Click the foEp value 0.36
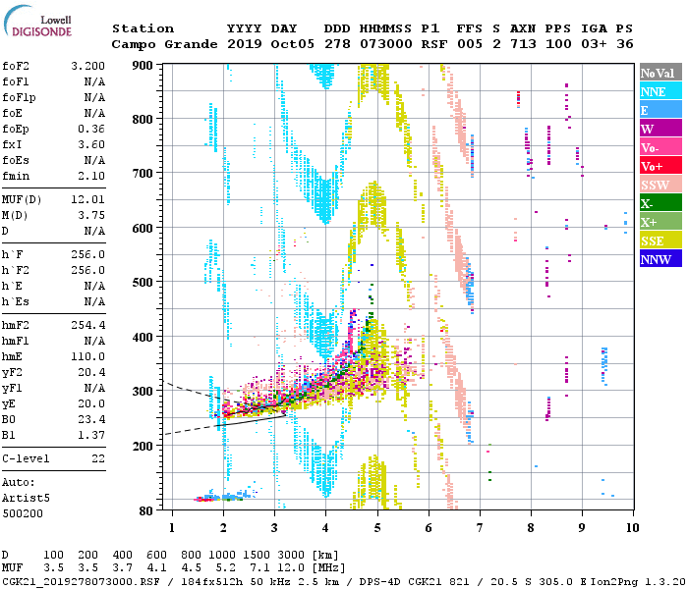 (91, 129)
